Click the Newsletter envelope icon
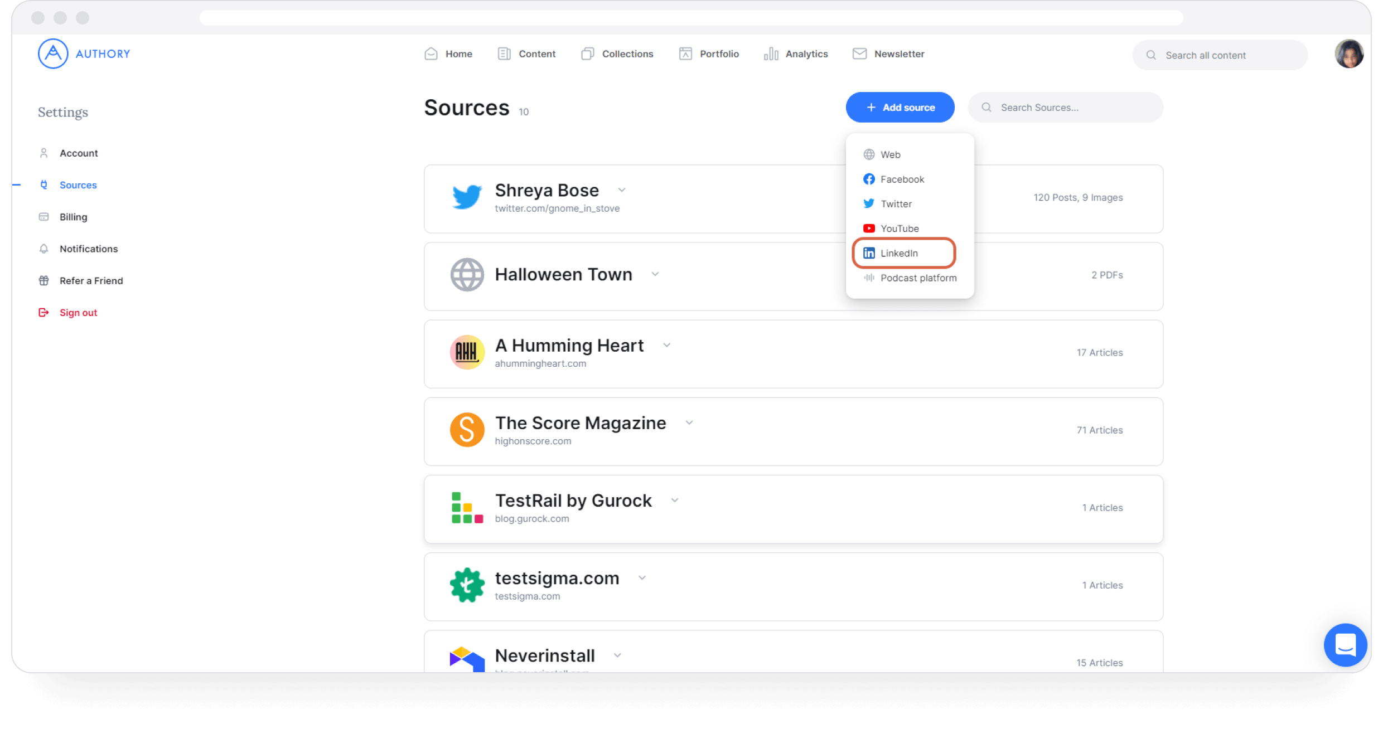Image resolution: width=1383 pixels, height=729 pixels. coord(859,54)
